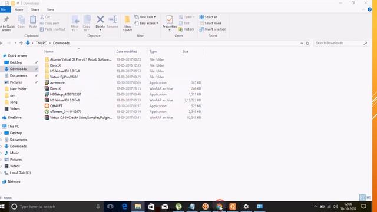Open Microsoft Store from taskbar
Image resolution: width=377 pixels, height=212 pixels.
[151, 207]
